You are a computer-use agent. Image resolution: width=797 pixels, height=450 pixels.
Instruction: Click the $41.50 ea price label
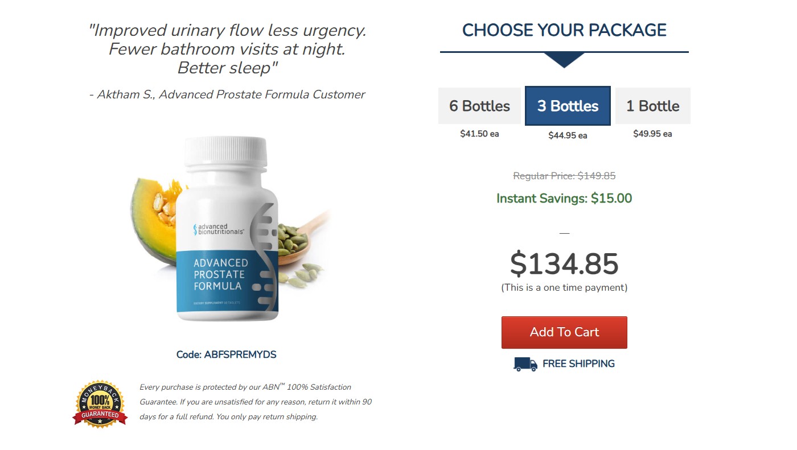point(479,134)
